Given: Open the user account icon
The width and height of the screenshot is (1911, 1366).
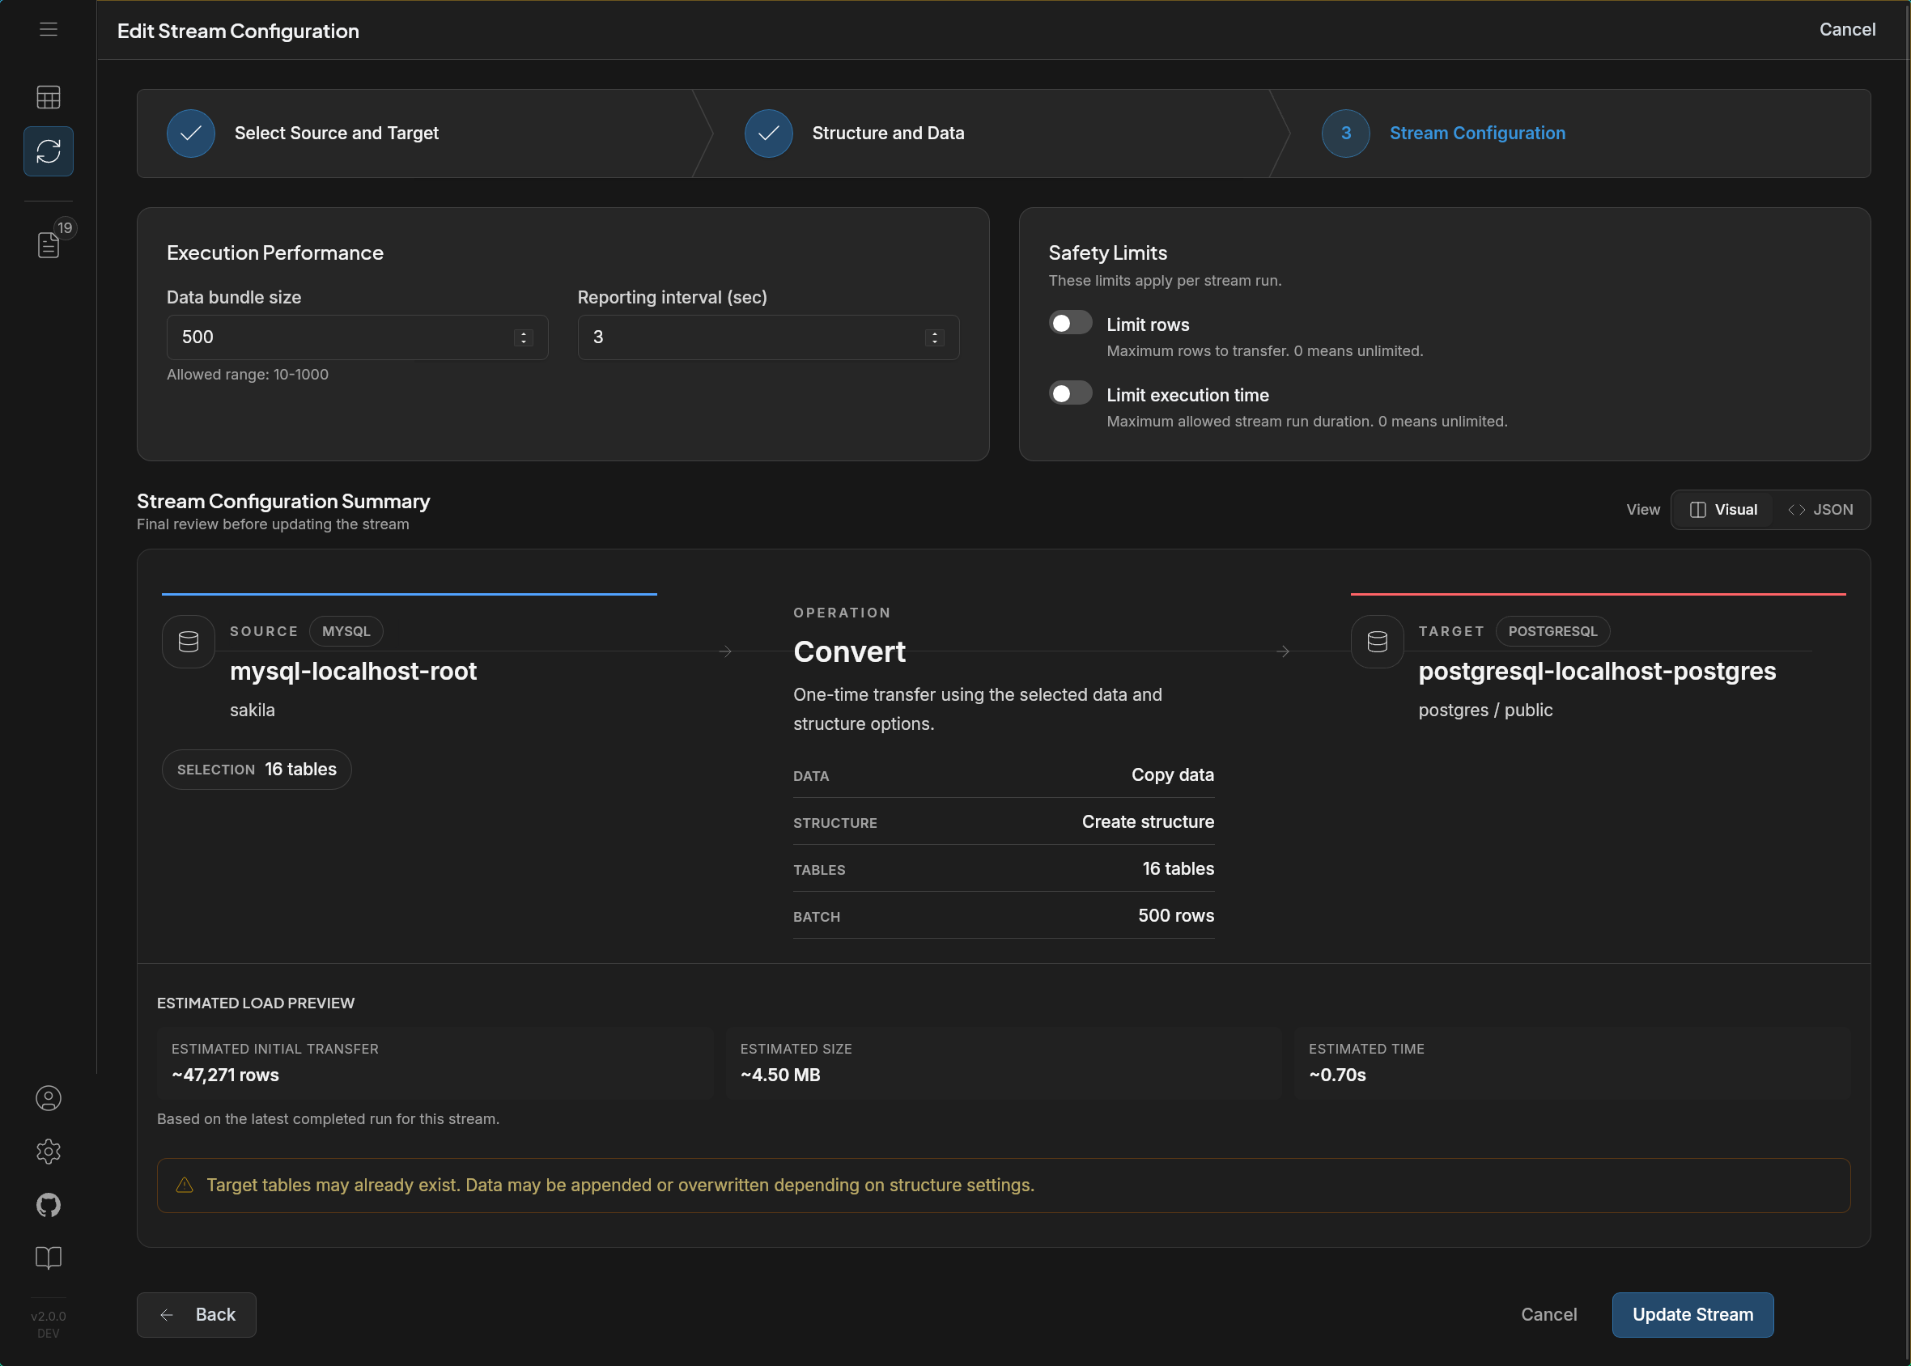Looking at the screenshot, I should point(48,1097).
